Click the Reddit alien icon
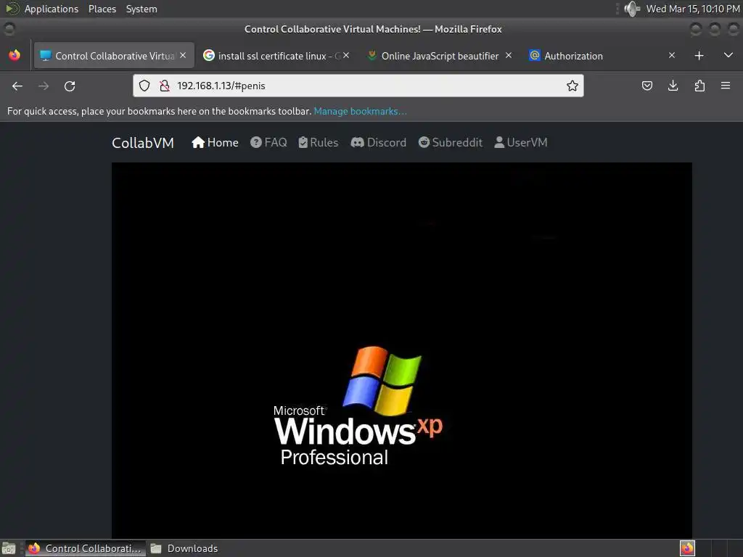The width and height of the screenshot is (743, 557). click(x=424, y=142)
